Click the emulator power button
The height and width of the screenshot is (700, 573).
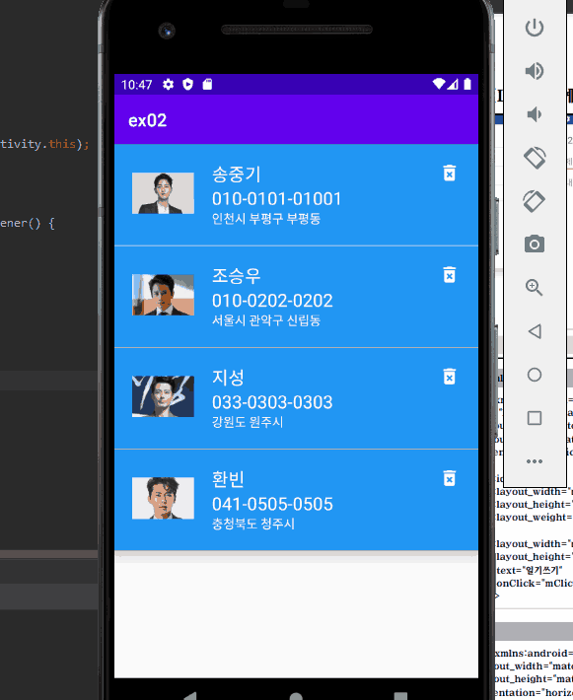tap(535, 28)
